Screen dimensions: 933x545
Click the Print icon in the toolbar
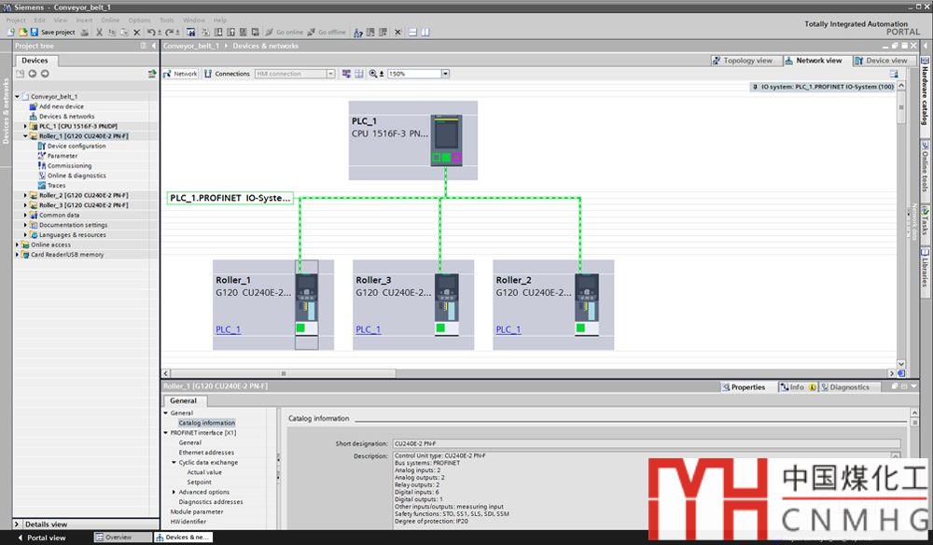(x=85, y=32)
